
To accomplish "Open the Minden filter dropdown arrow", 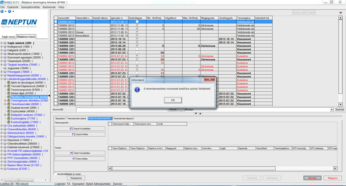I will pos(332,110).
